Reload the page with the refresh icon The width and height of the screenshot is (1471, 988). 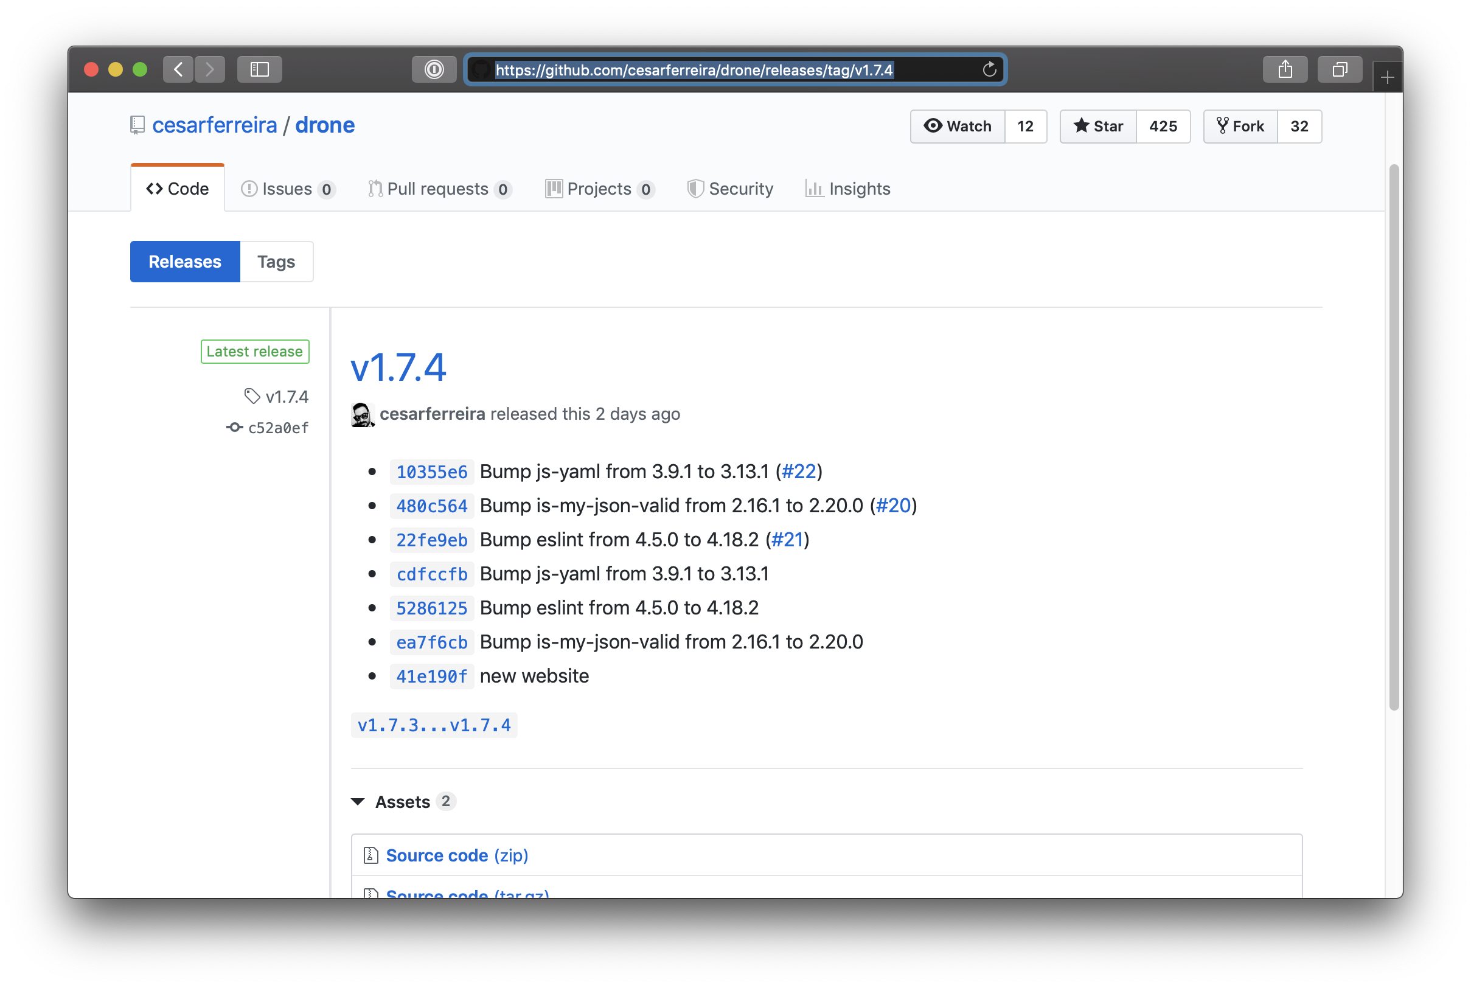[x=989, y=69]
